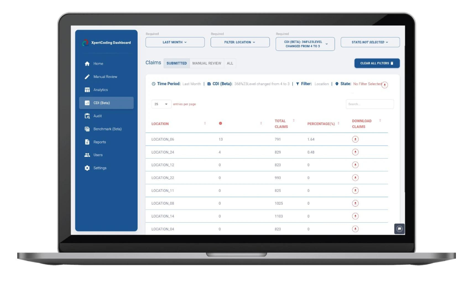This screenshot has width=473, height=283.
Task: Sort by the red dot column arrows
Action: tap(261, 123)
